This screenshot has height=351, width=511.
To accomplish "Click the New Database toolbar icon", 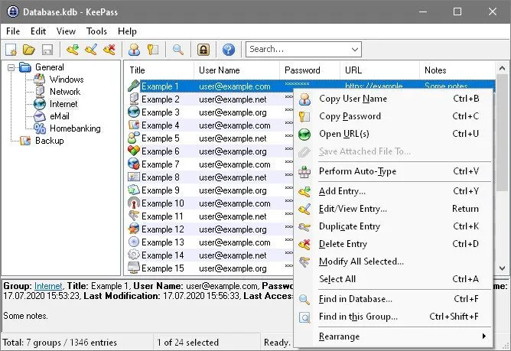I will 11,50.
